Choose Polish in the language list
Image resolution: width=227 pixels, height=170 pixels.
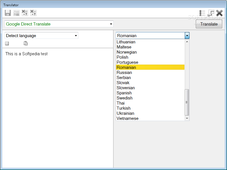(x=150, y=57)
